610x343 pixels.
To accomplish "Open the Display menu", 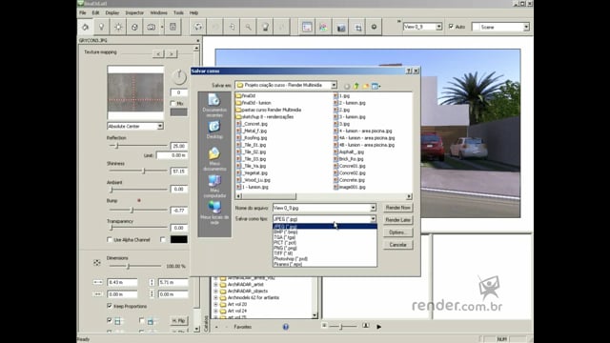I will 112,12.
